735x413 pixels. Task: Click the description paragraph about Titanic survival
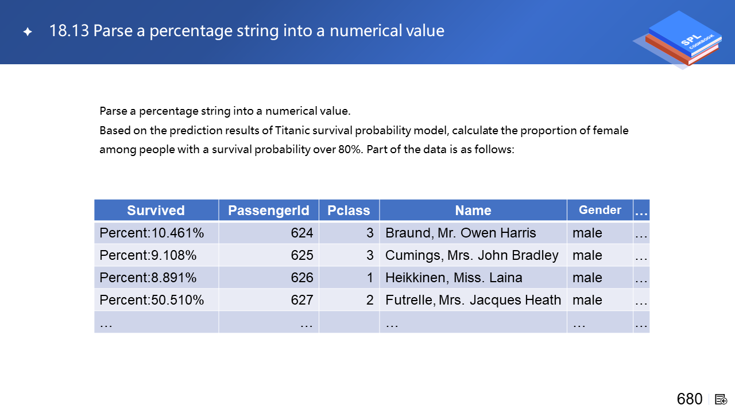364,140
